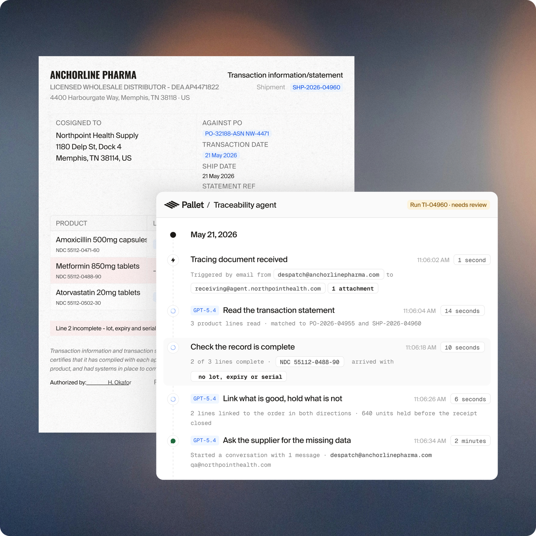Select the black timeline dot for May 21, 2026
Screen dimensions: 536x536
tap(173, 235)
